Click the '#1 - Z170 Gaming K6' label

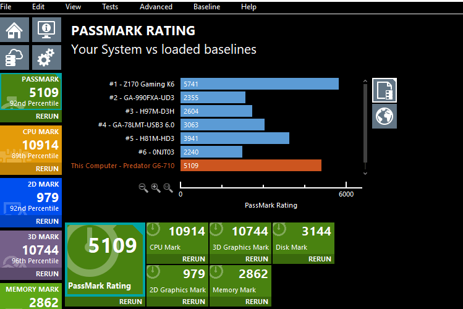(142, 84)
